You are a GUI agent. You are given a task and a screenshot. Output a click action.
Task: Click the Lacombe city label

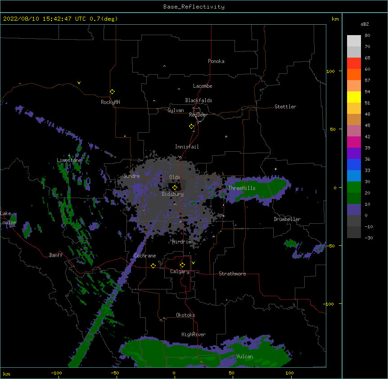coord(203,86)
